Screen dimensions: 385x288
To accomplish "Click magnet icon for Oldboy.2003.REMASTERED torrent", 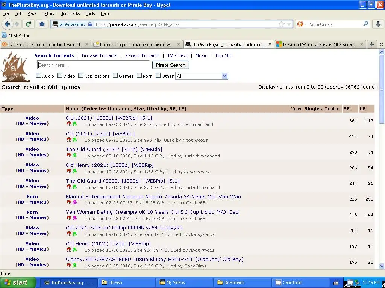I will pyautogui.click(x=69, y=265).
